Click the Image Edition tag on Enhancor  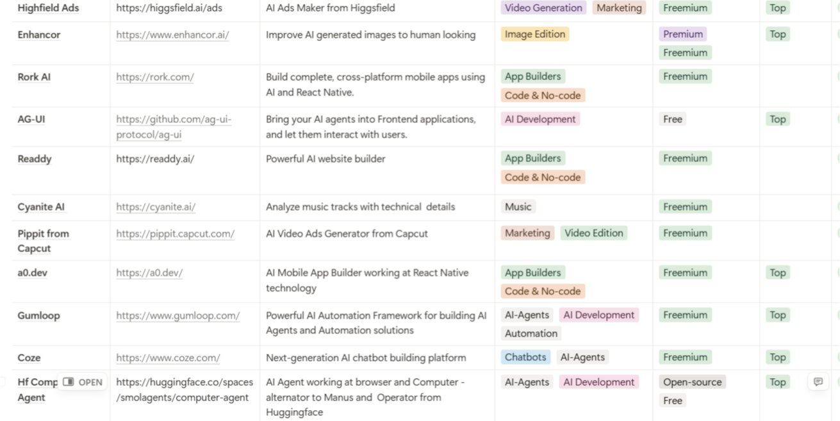(535, 34)
